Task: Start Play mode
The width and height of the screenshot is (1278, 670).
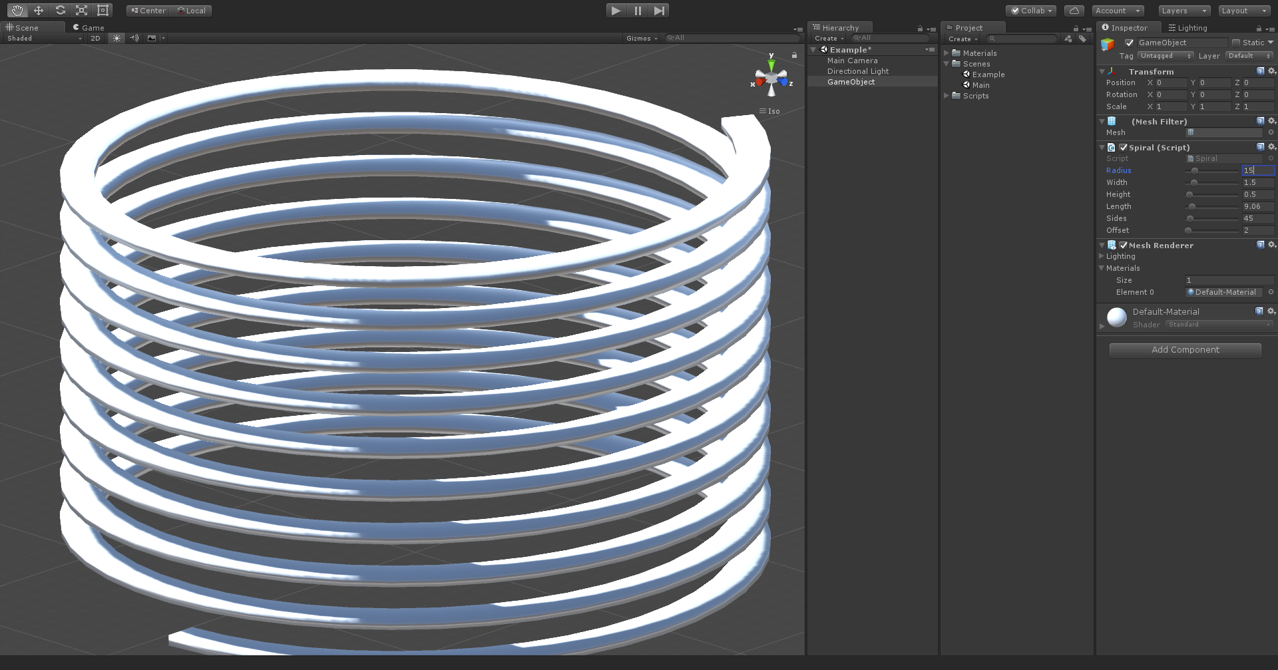Action: (x=616, y=10)
